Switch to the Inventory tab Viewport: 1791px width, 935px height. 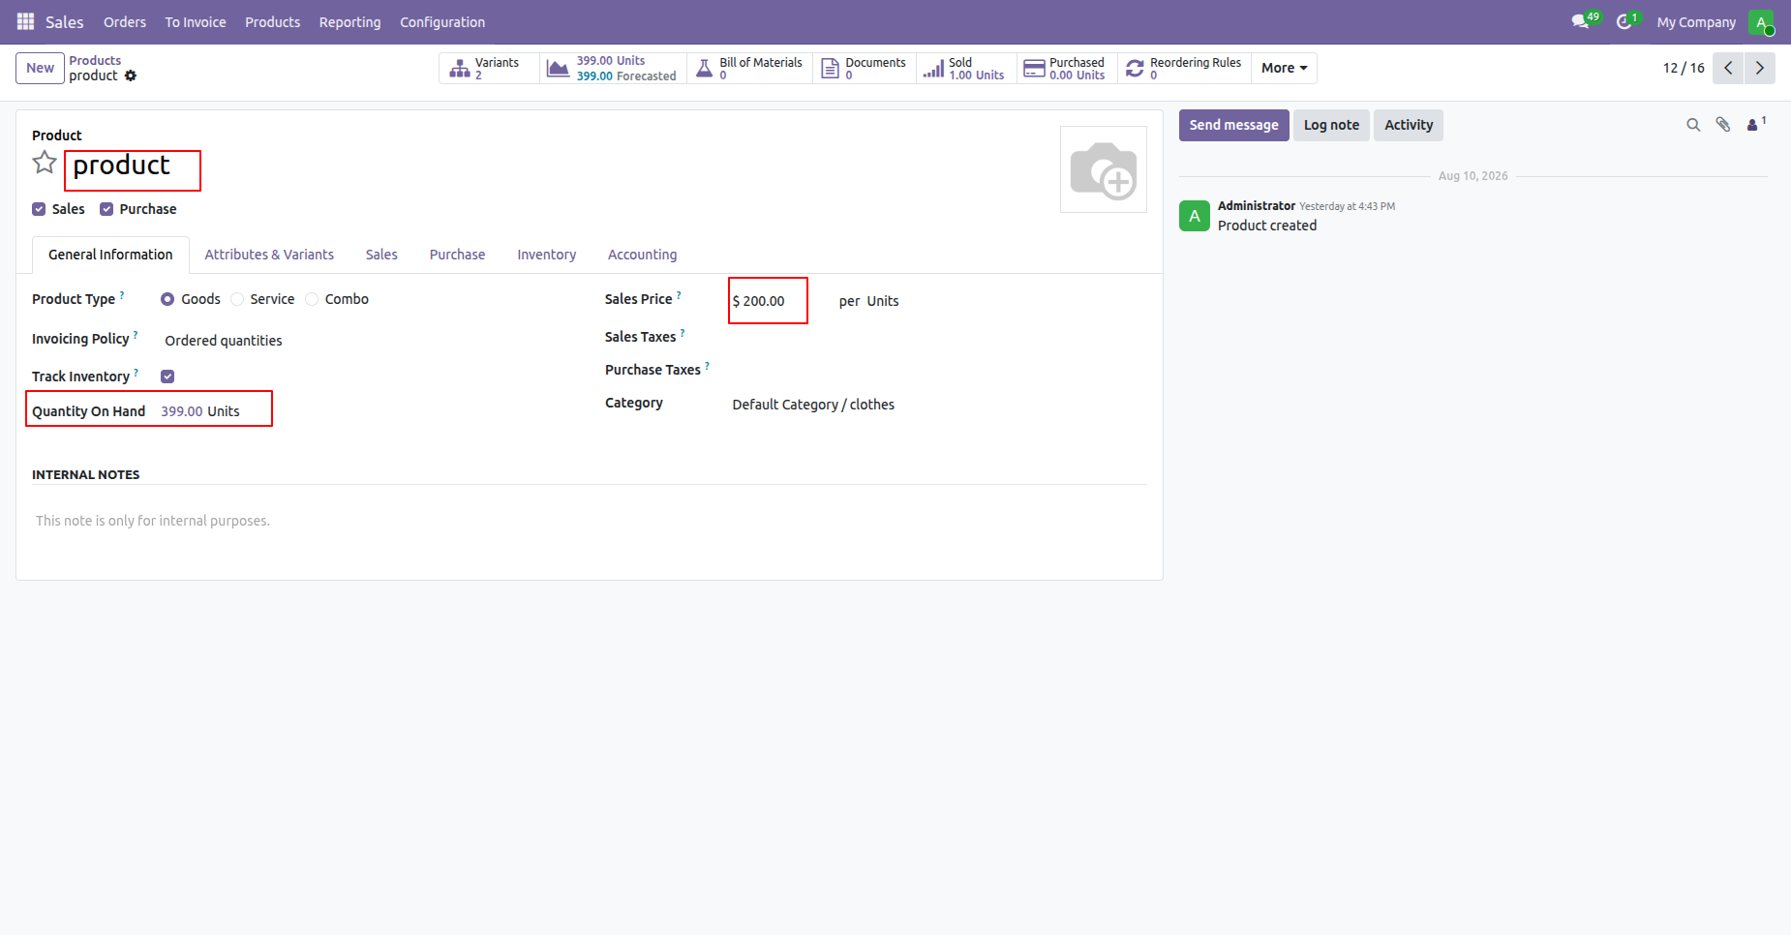click(546, 255)
